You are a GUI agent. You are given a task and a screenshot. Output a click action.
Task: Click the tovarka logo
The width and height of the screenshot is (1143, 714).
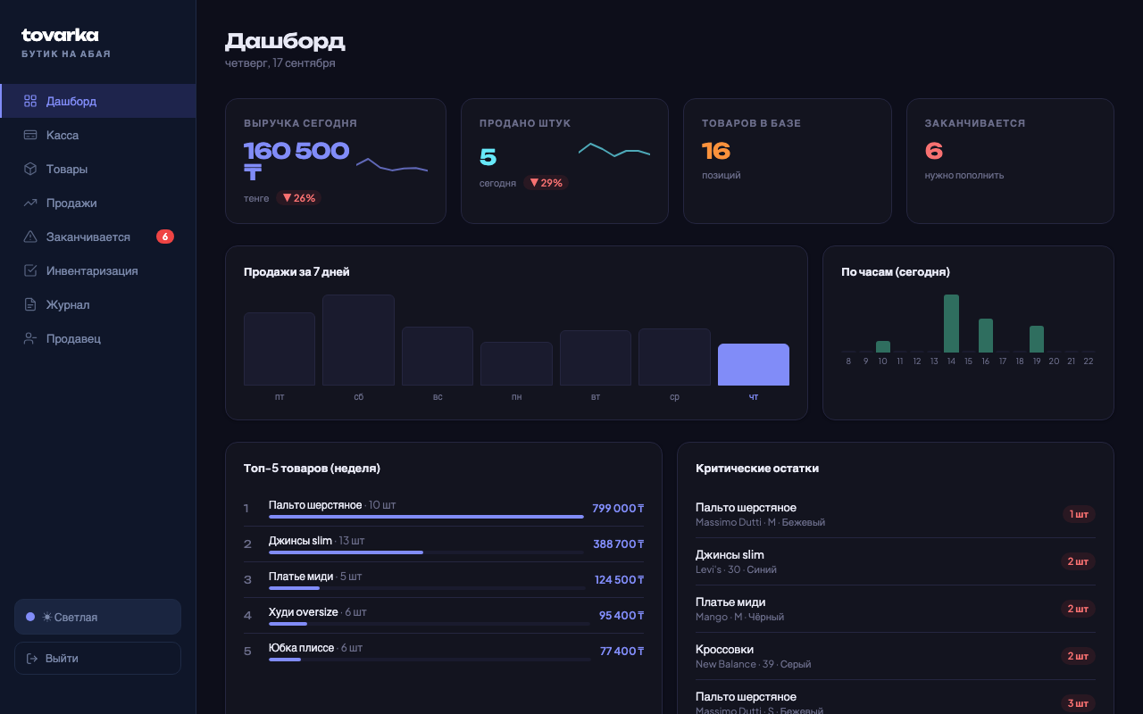coord(60,36)
